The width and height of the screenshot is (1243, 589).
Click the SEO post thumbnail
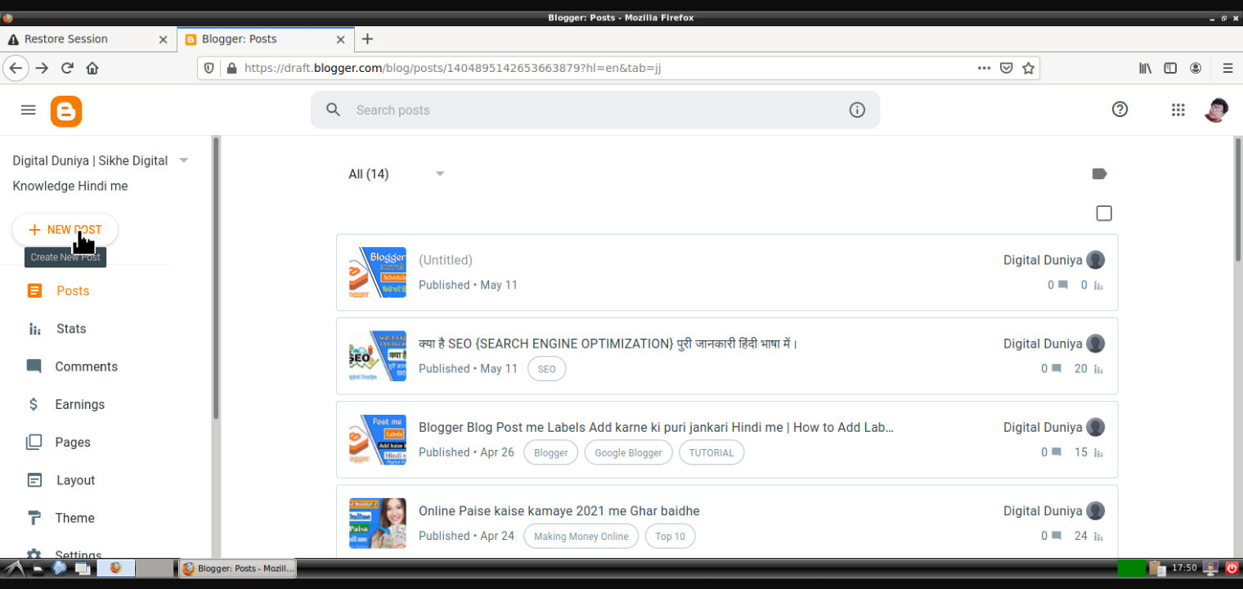378,356
